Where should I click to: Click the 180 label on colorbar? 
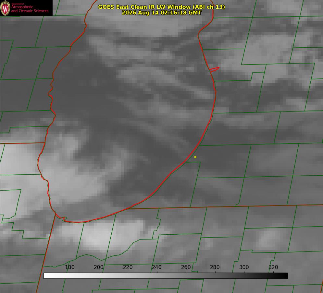69,267
